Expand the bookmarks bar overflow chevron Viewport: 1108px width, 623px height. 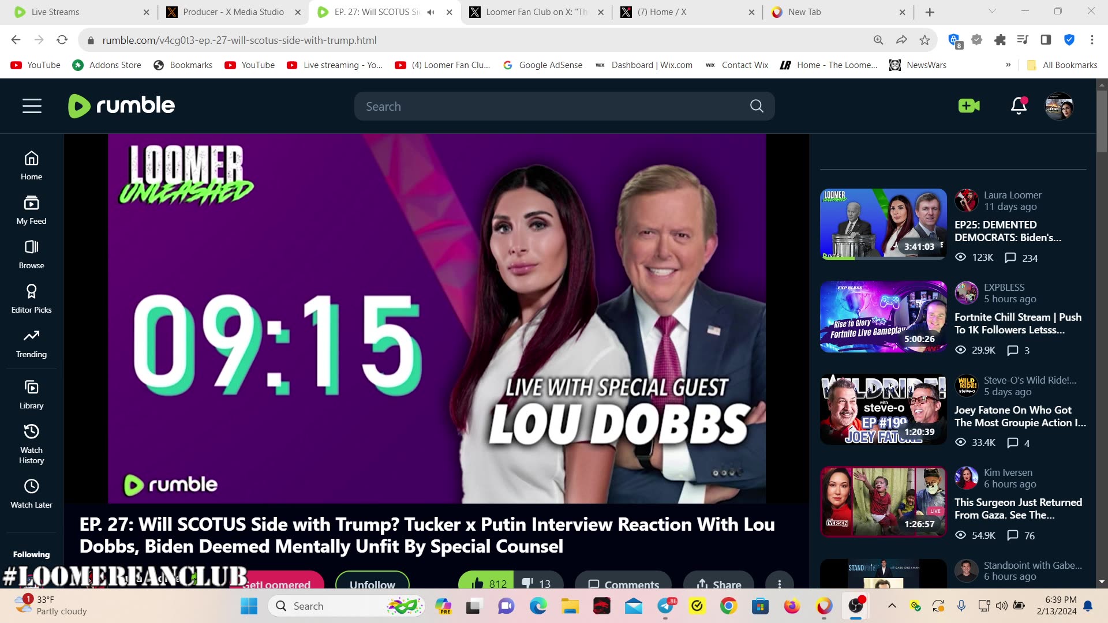[x=1008, y=65]
